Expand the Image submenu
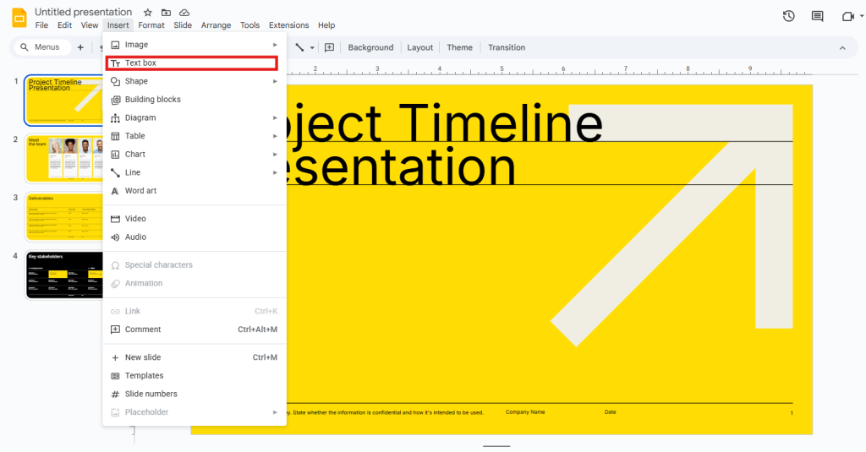Image resolution: width=866 pixels, height=452 pixels. (x=136, y=45)
